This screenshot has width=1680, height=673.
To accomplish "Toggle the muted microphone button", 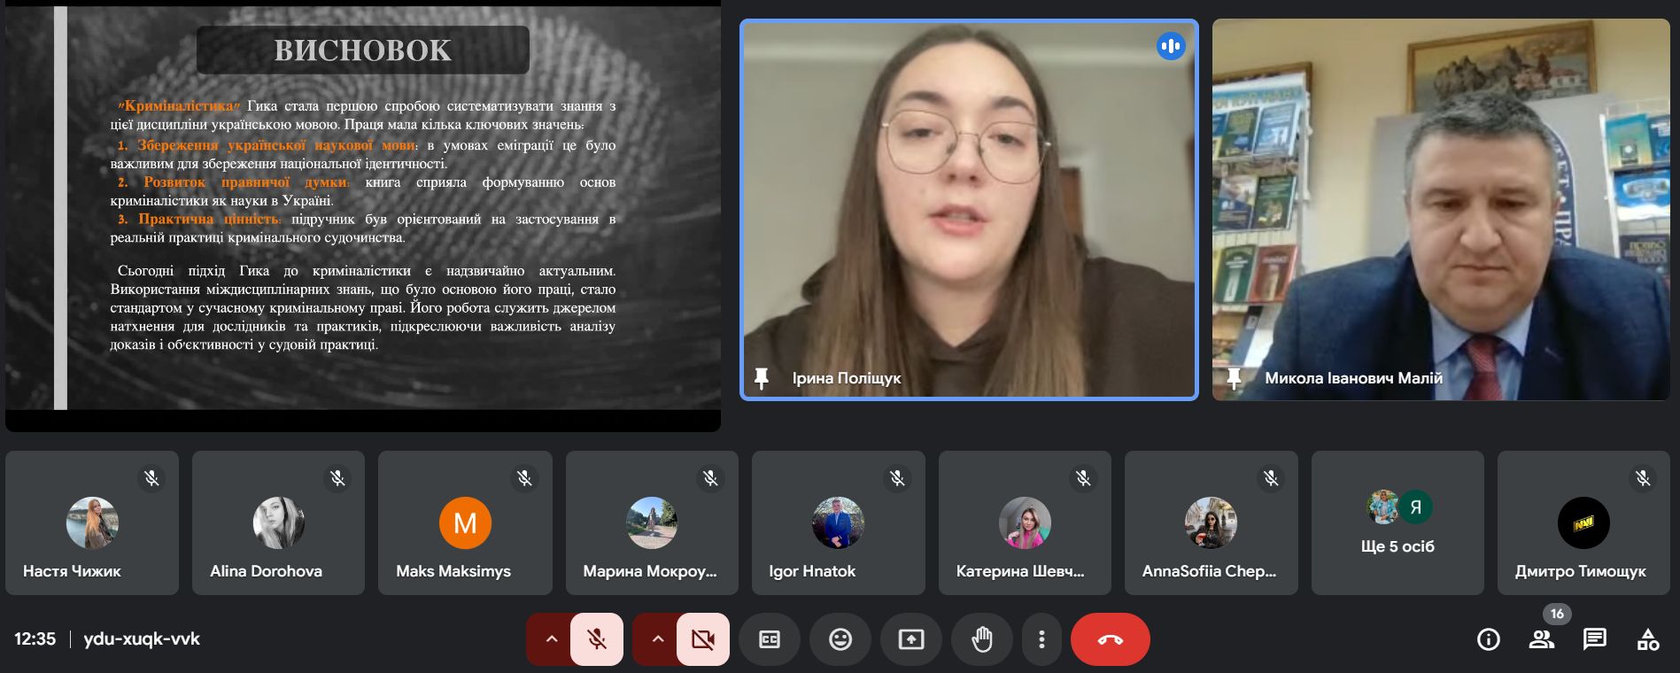I will point(597,638).
